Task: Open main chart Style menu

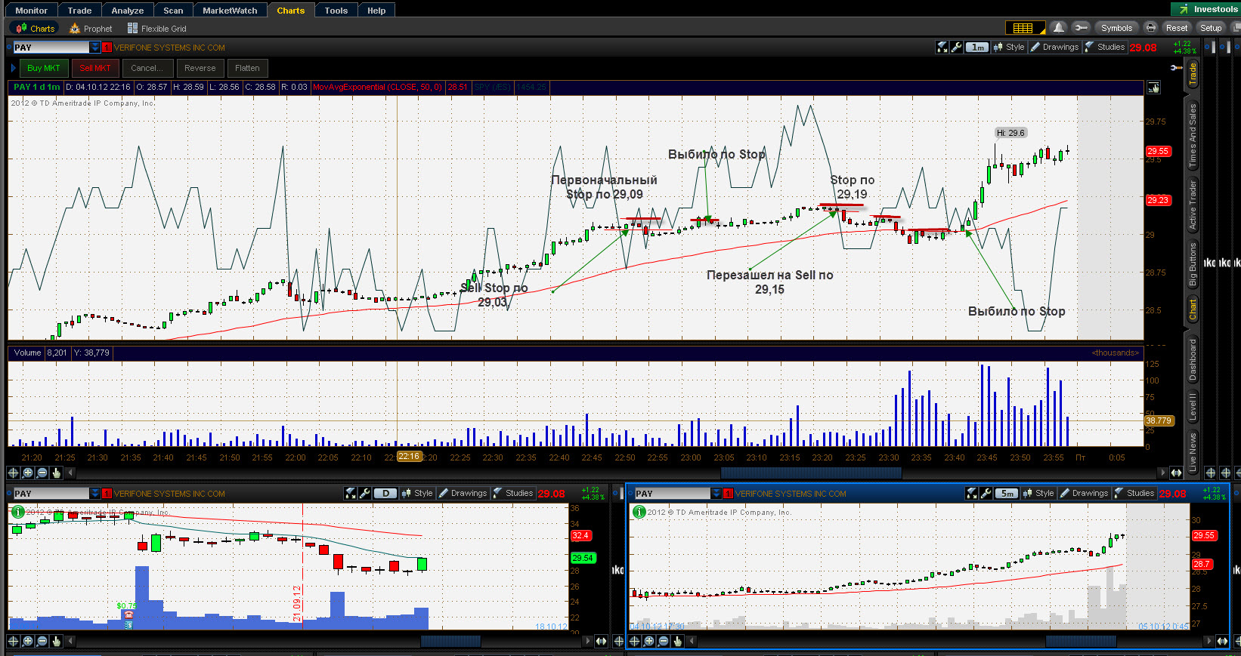Action: pyautogui.click(x=1008, y=47)
